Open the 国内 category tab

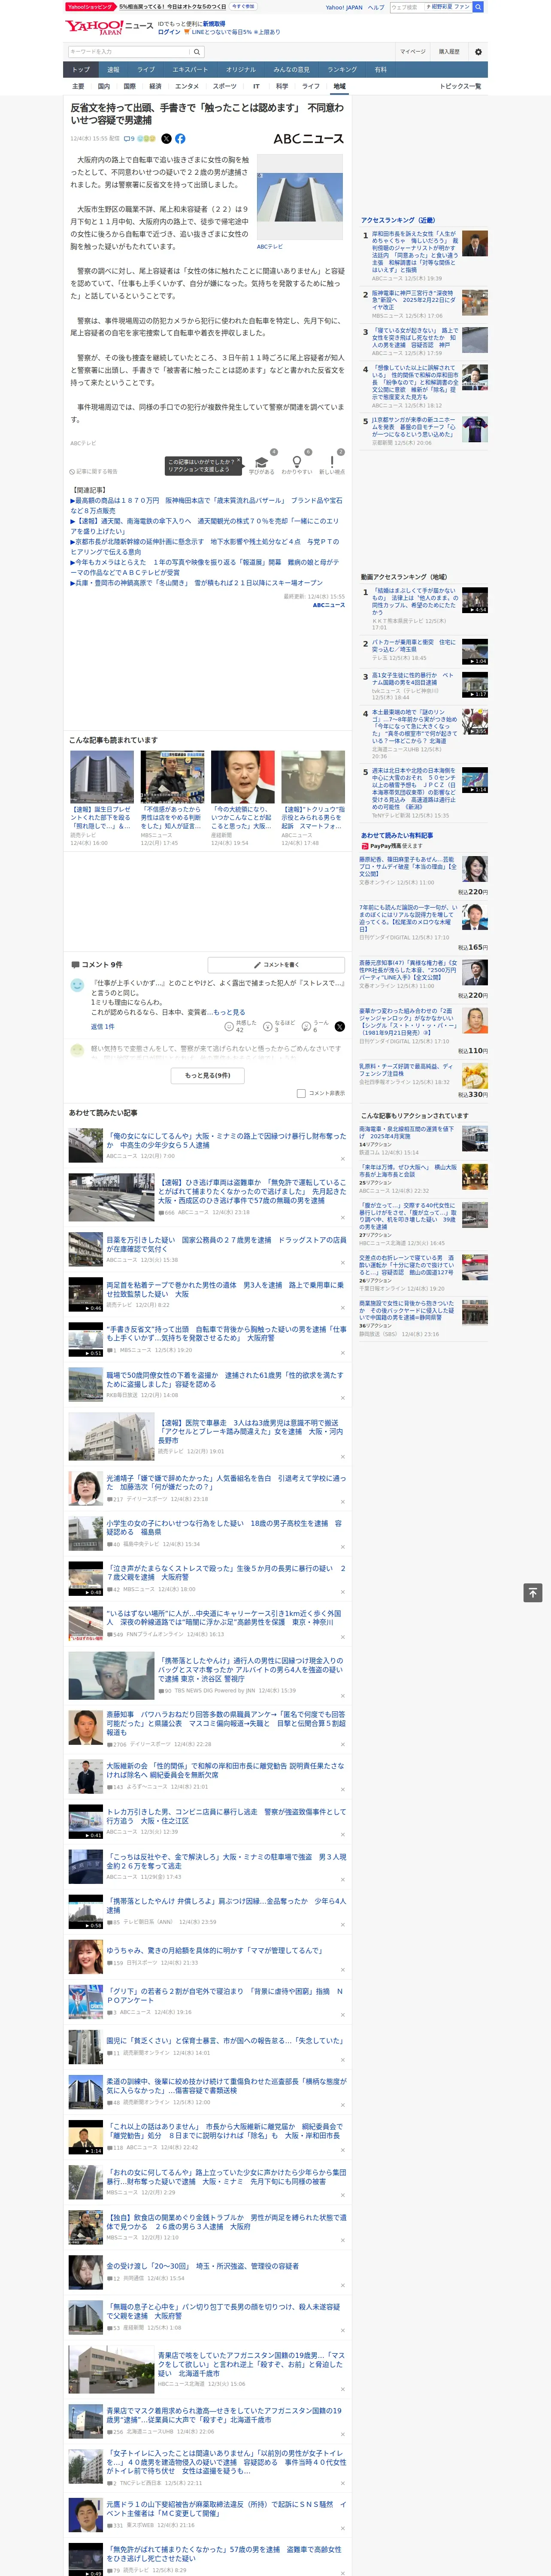[x=103, y=86]
